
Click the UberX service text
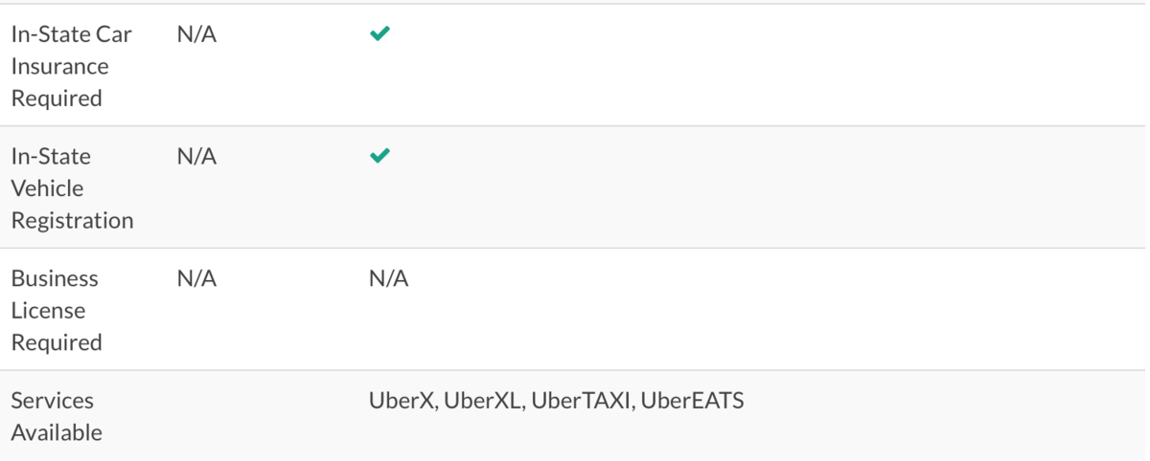[402, 401]
